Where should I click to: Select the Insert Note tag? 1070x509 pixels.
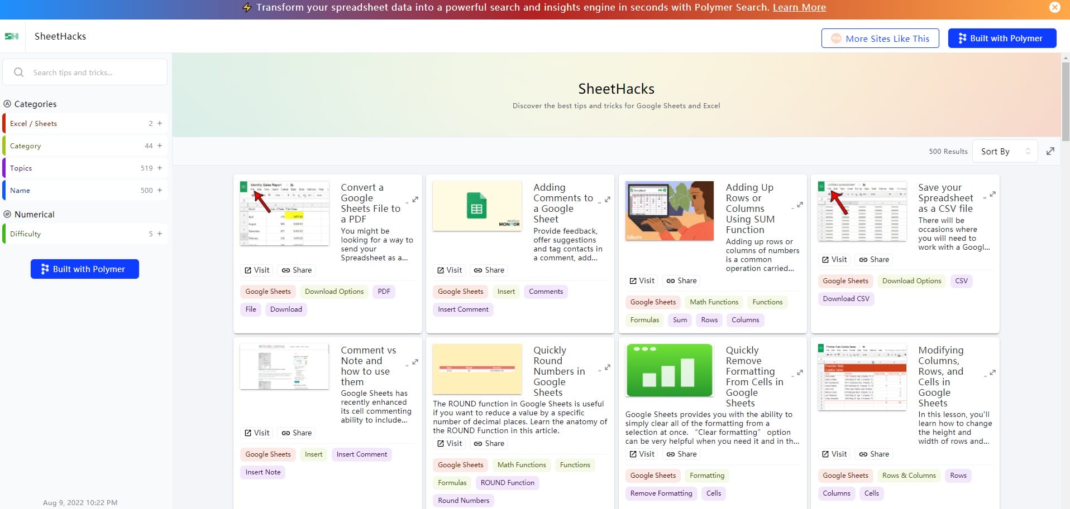(262, 472)
